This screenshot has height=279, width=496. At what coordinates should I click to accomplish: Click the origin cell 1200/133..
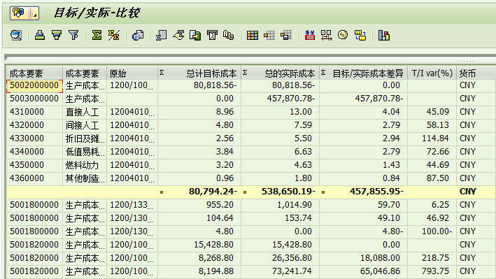click(x=132, y=205)
